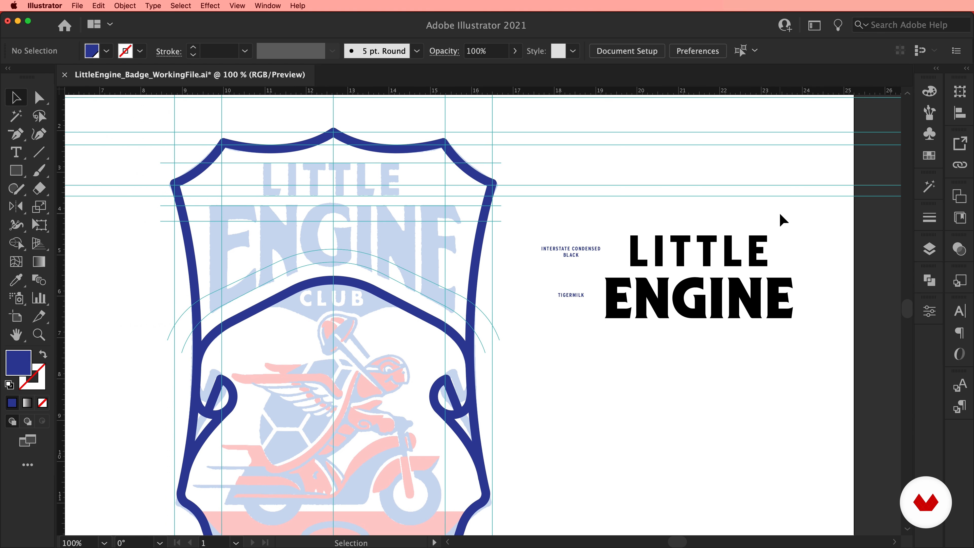974x548 pixels.
Task: Select the Shape Builder tool
Action: pos(16,243)
